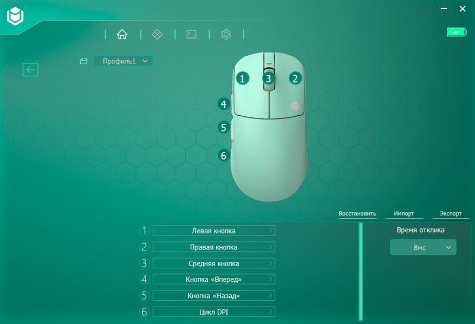Viewport: 475px width, 324px height.
Task: Open the diamond-shaped lighting tab icon
Action: (157, 34)
